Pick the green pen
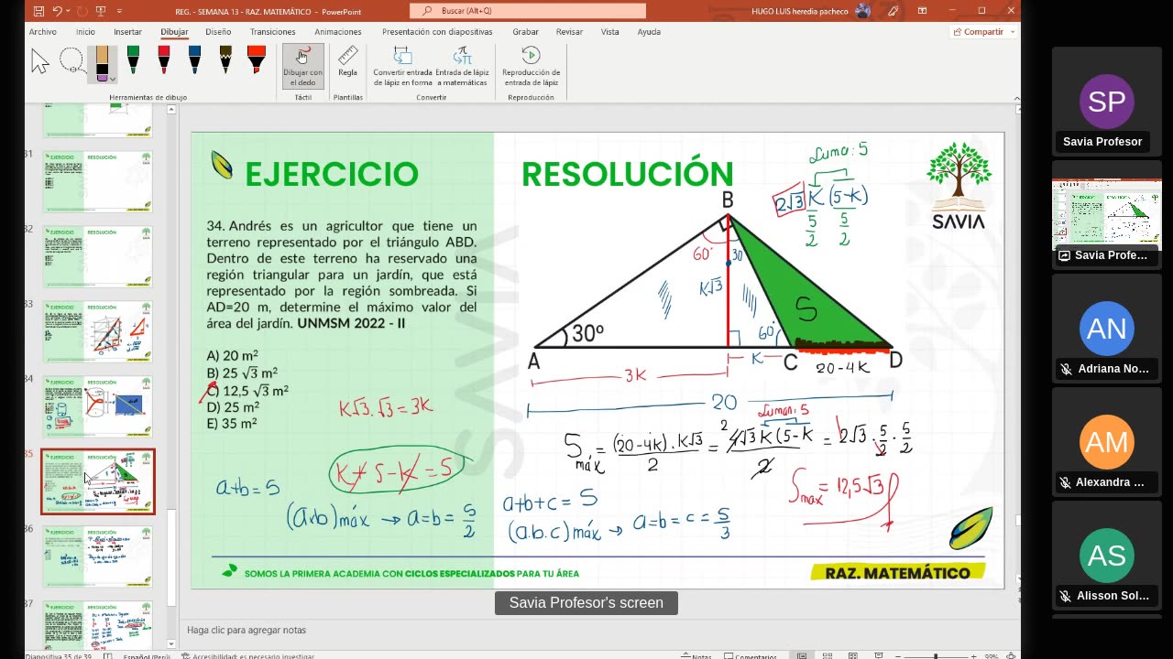 [x=133, y=60]
